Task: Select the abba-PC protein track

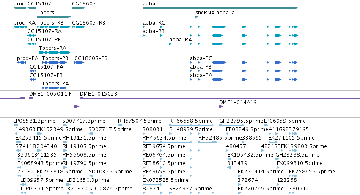Action: click(x=244, y=63)
